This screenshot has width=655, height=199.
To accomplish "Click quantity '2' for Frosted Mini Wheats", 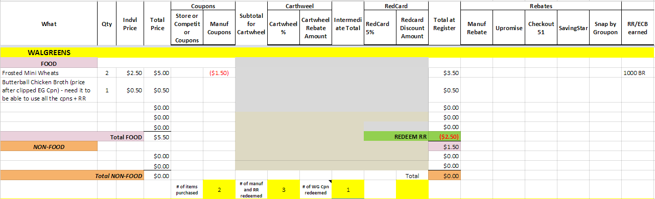I will coord(107,73).
